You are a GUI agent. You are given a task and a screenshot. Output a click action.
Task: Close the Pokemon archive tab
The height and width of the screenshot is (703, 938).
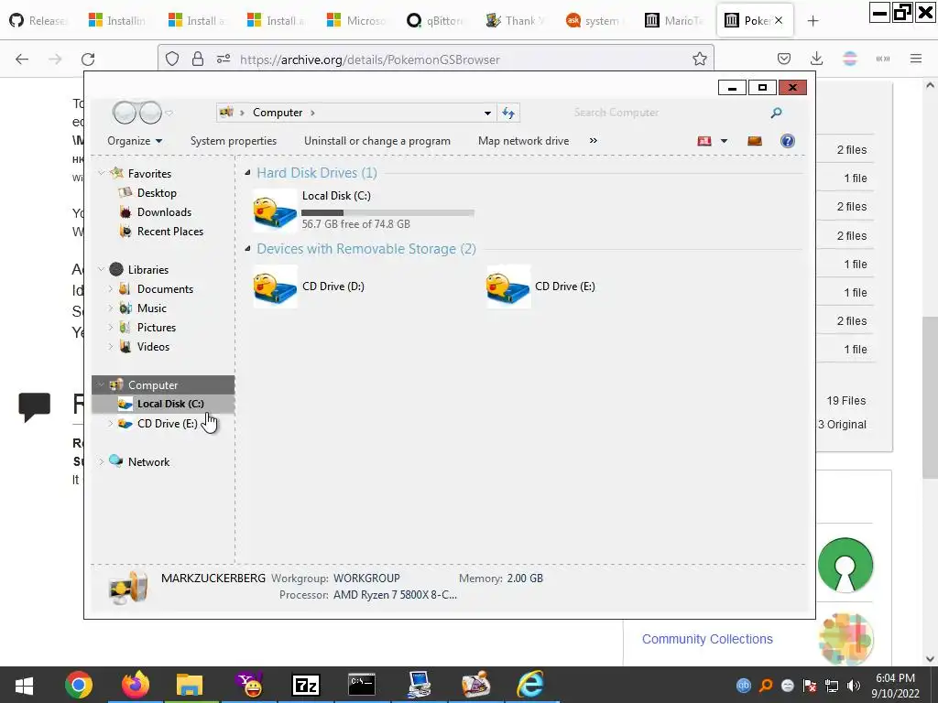779,20
